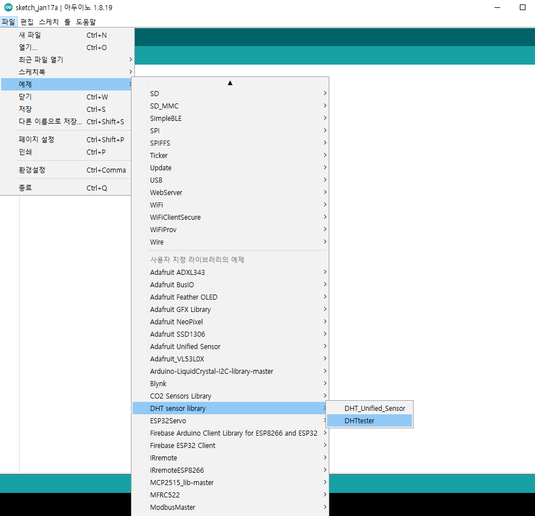Viewport: 535px width, 516px height.
Task: Open Adafruit Unified Sensor examples
Action: (230, 346)
